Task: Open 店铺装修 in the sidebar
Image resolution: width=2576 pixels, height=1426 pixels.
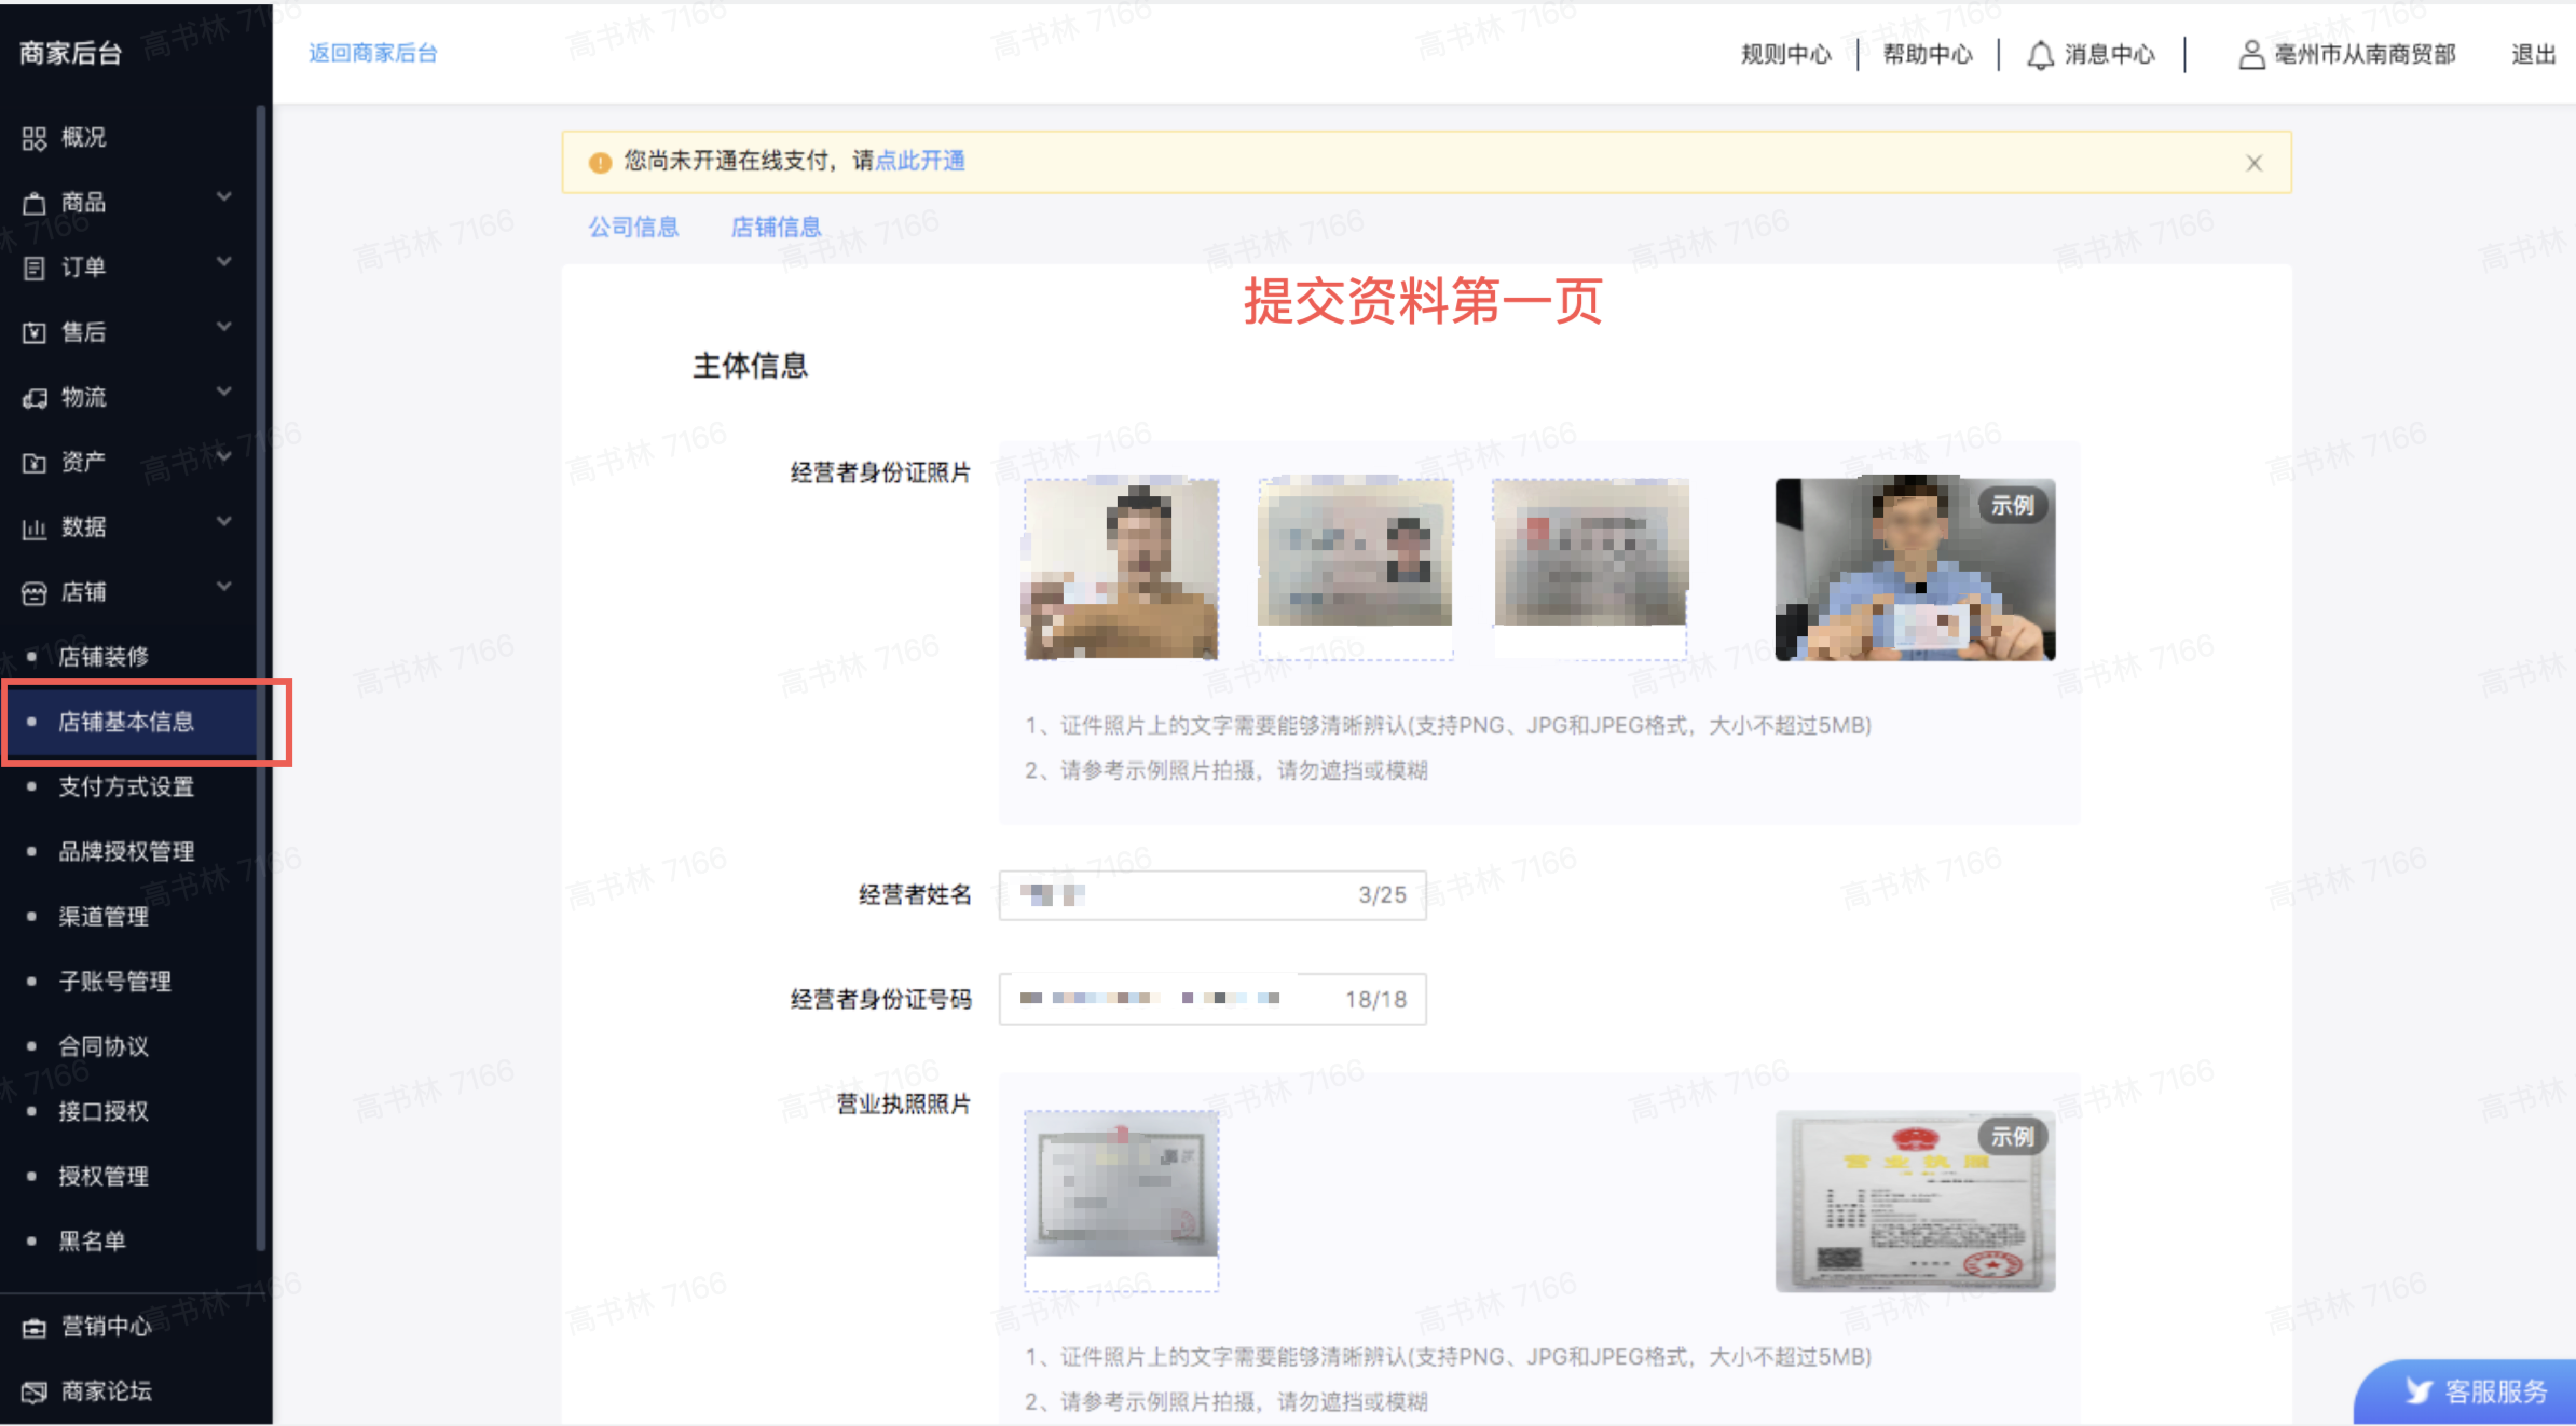Action: coord(103,657)
